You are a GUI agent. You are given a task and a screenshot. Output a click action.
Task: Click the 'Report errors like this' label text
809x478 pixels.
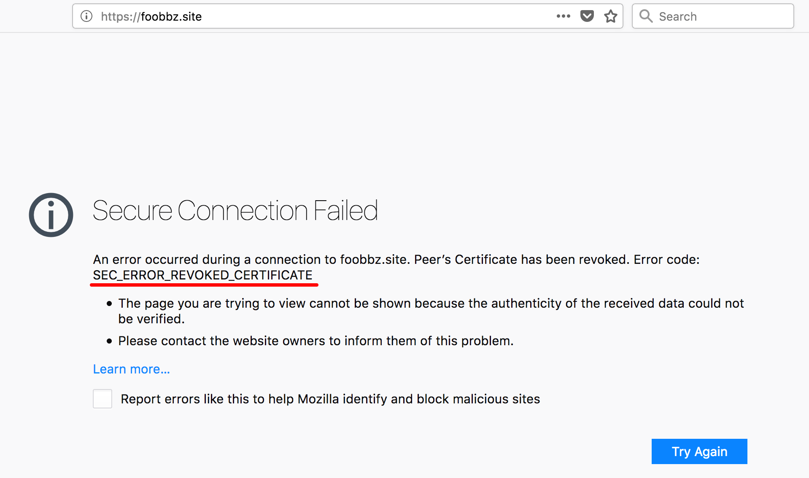(x=330, y=399)
